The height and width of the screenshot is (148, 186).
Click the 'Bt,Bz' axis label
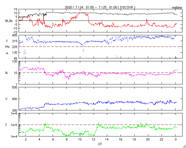9,21
